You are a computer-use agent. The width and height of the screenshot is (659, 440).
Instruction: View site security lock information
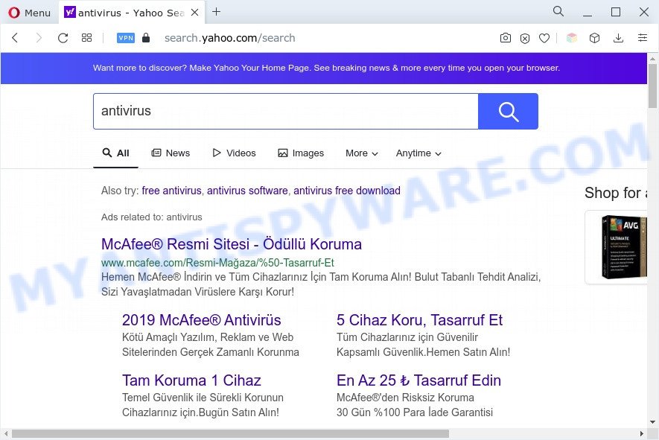146,38
